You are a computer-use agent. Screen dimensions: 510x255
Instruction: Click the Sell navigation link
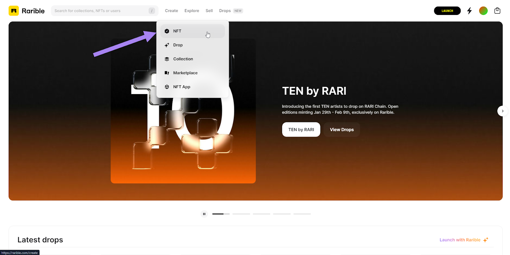(209, 11)
